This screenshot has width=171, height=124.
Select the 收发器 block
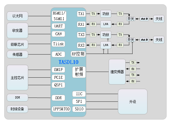(17, 30)
